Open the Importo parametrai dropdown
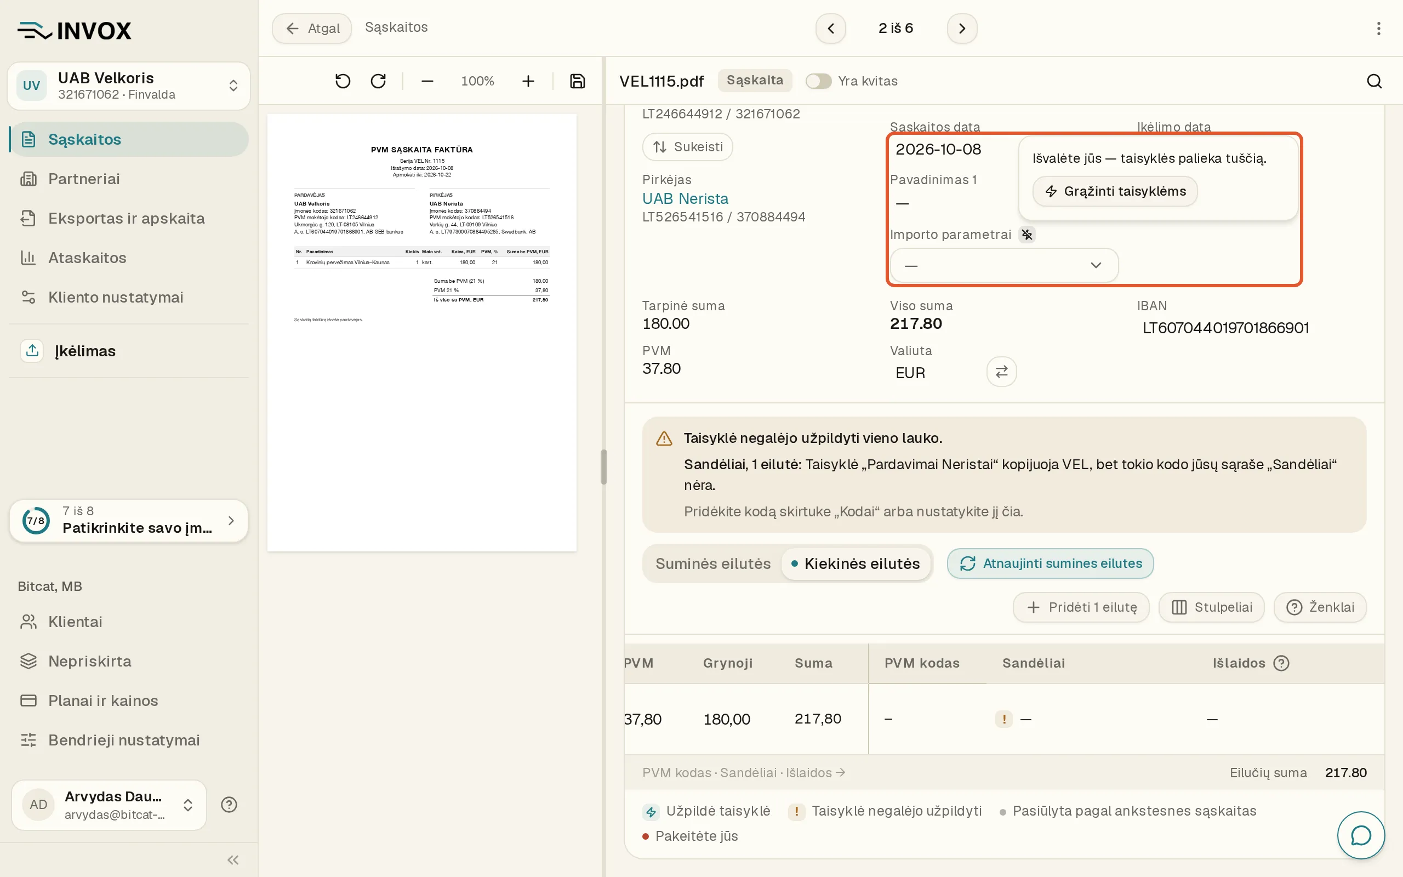 (1004, 265)
